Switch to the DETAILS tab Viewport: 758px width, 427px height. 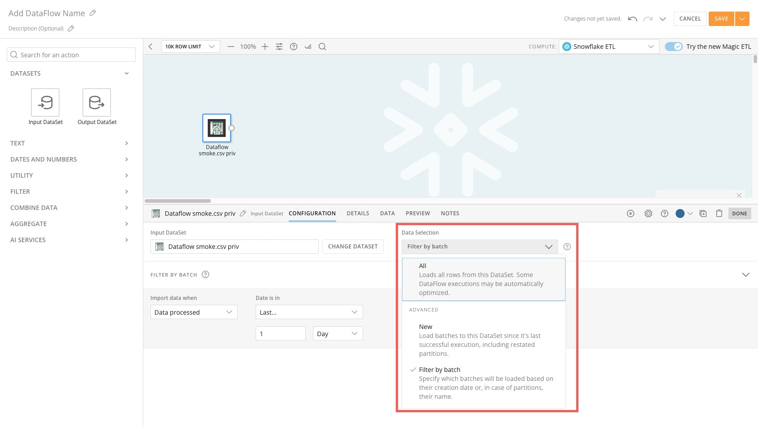pos(358,213)
